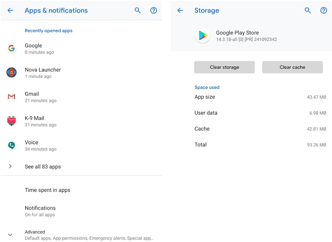Select K-9 Mail in recent apps

point(81,121)
